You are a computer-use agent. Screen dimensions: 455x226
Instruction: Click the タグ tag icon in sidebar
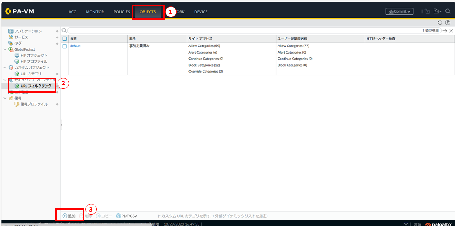(11, 43)
